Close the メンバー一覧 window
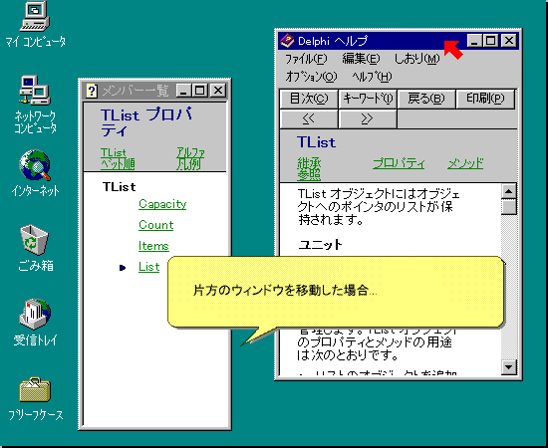Screen dimensions: 548x448 [218, 91]
